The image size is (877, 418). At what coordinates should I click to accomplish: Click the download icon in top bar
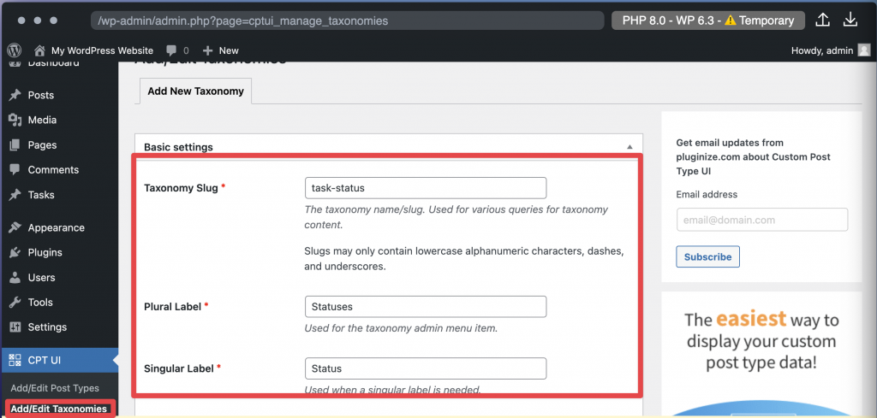(x=850, y=20)
